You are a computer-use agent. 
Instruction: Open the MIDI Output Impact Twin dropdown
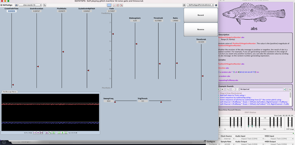pyautogui.click(x=279, y=144)
